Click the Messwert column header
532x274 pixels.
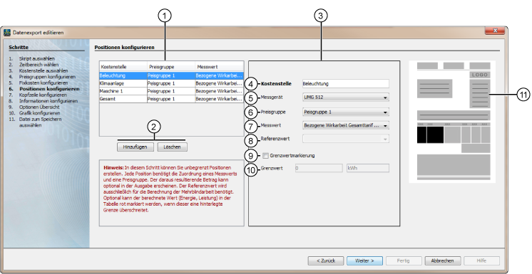coord(219,67)
